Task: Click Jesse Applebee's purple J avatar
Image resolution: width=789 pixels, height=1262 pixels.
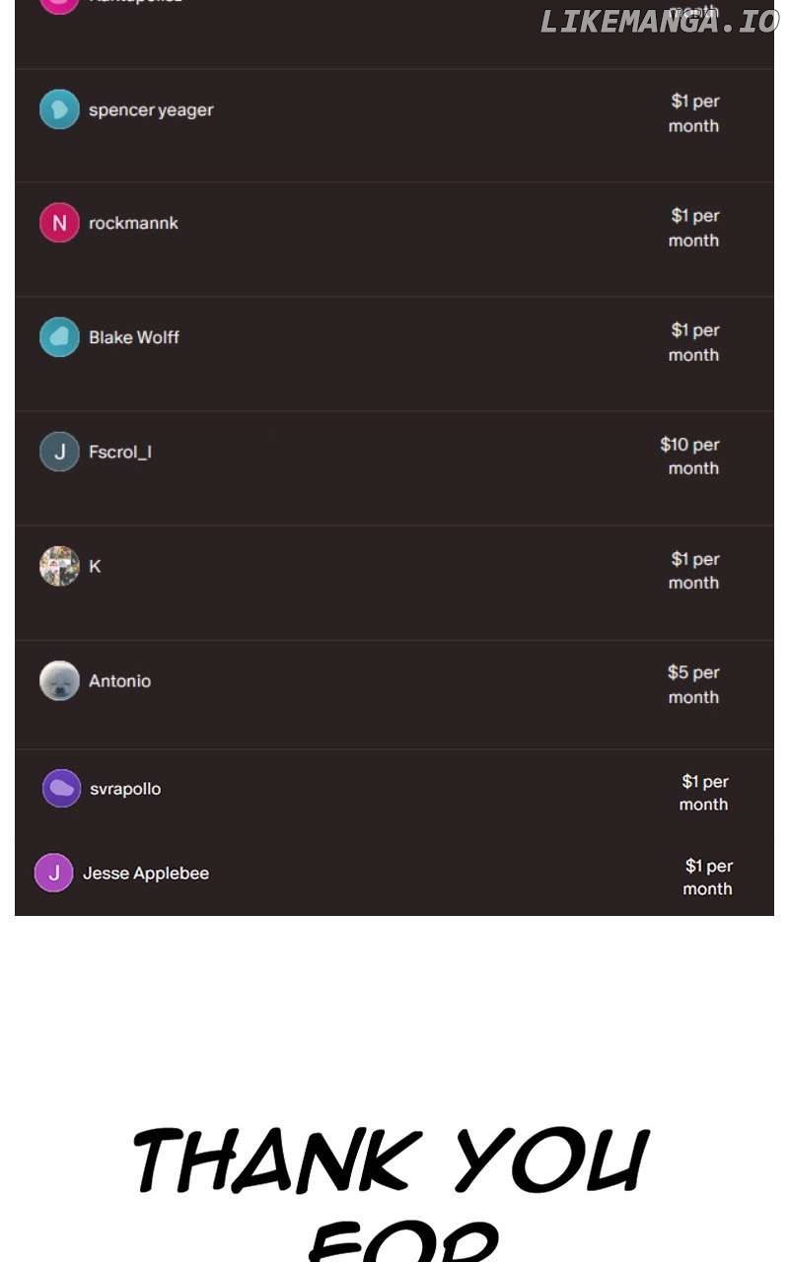Action: pos(54,873)
